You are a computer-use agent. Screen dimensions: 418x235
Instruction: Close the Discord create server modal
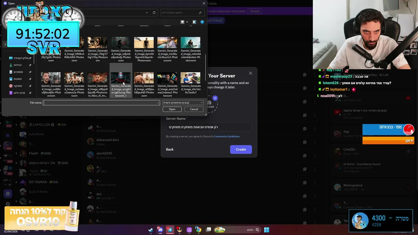click(250, 73)
